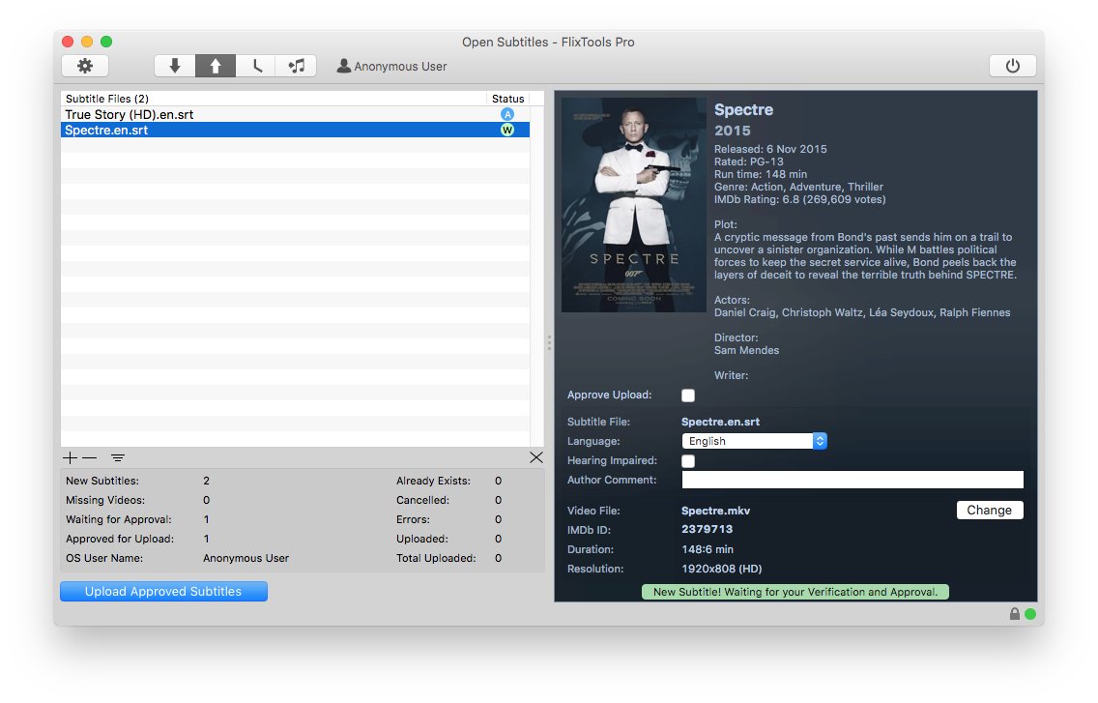Click the Status column header

tap(507, 99)
